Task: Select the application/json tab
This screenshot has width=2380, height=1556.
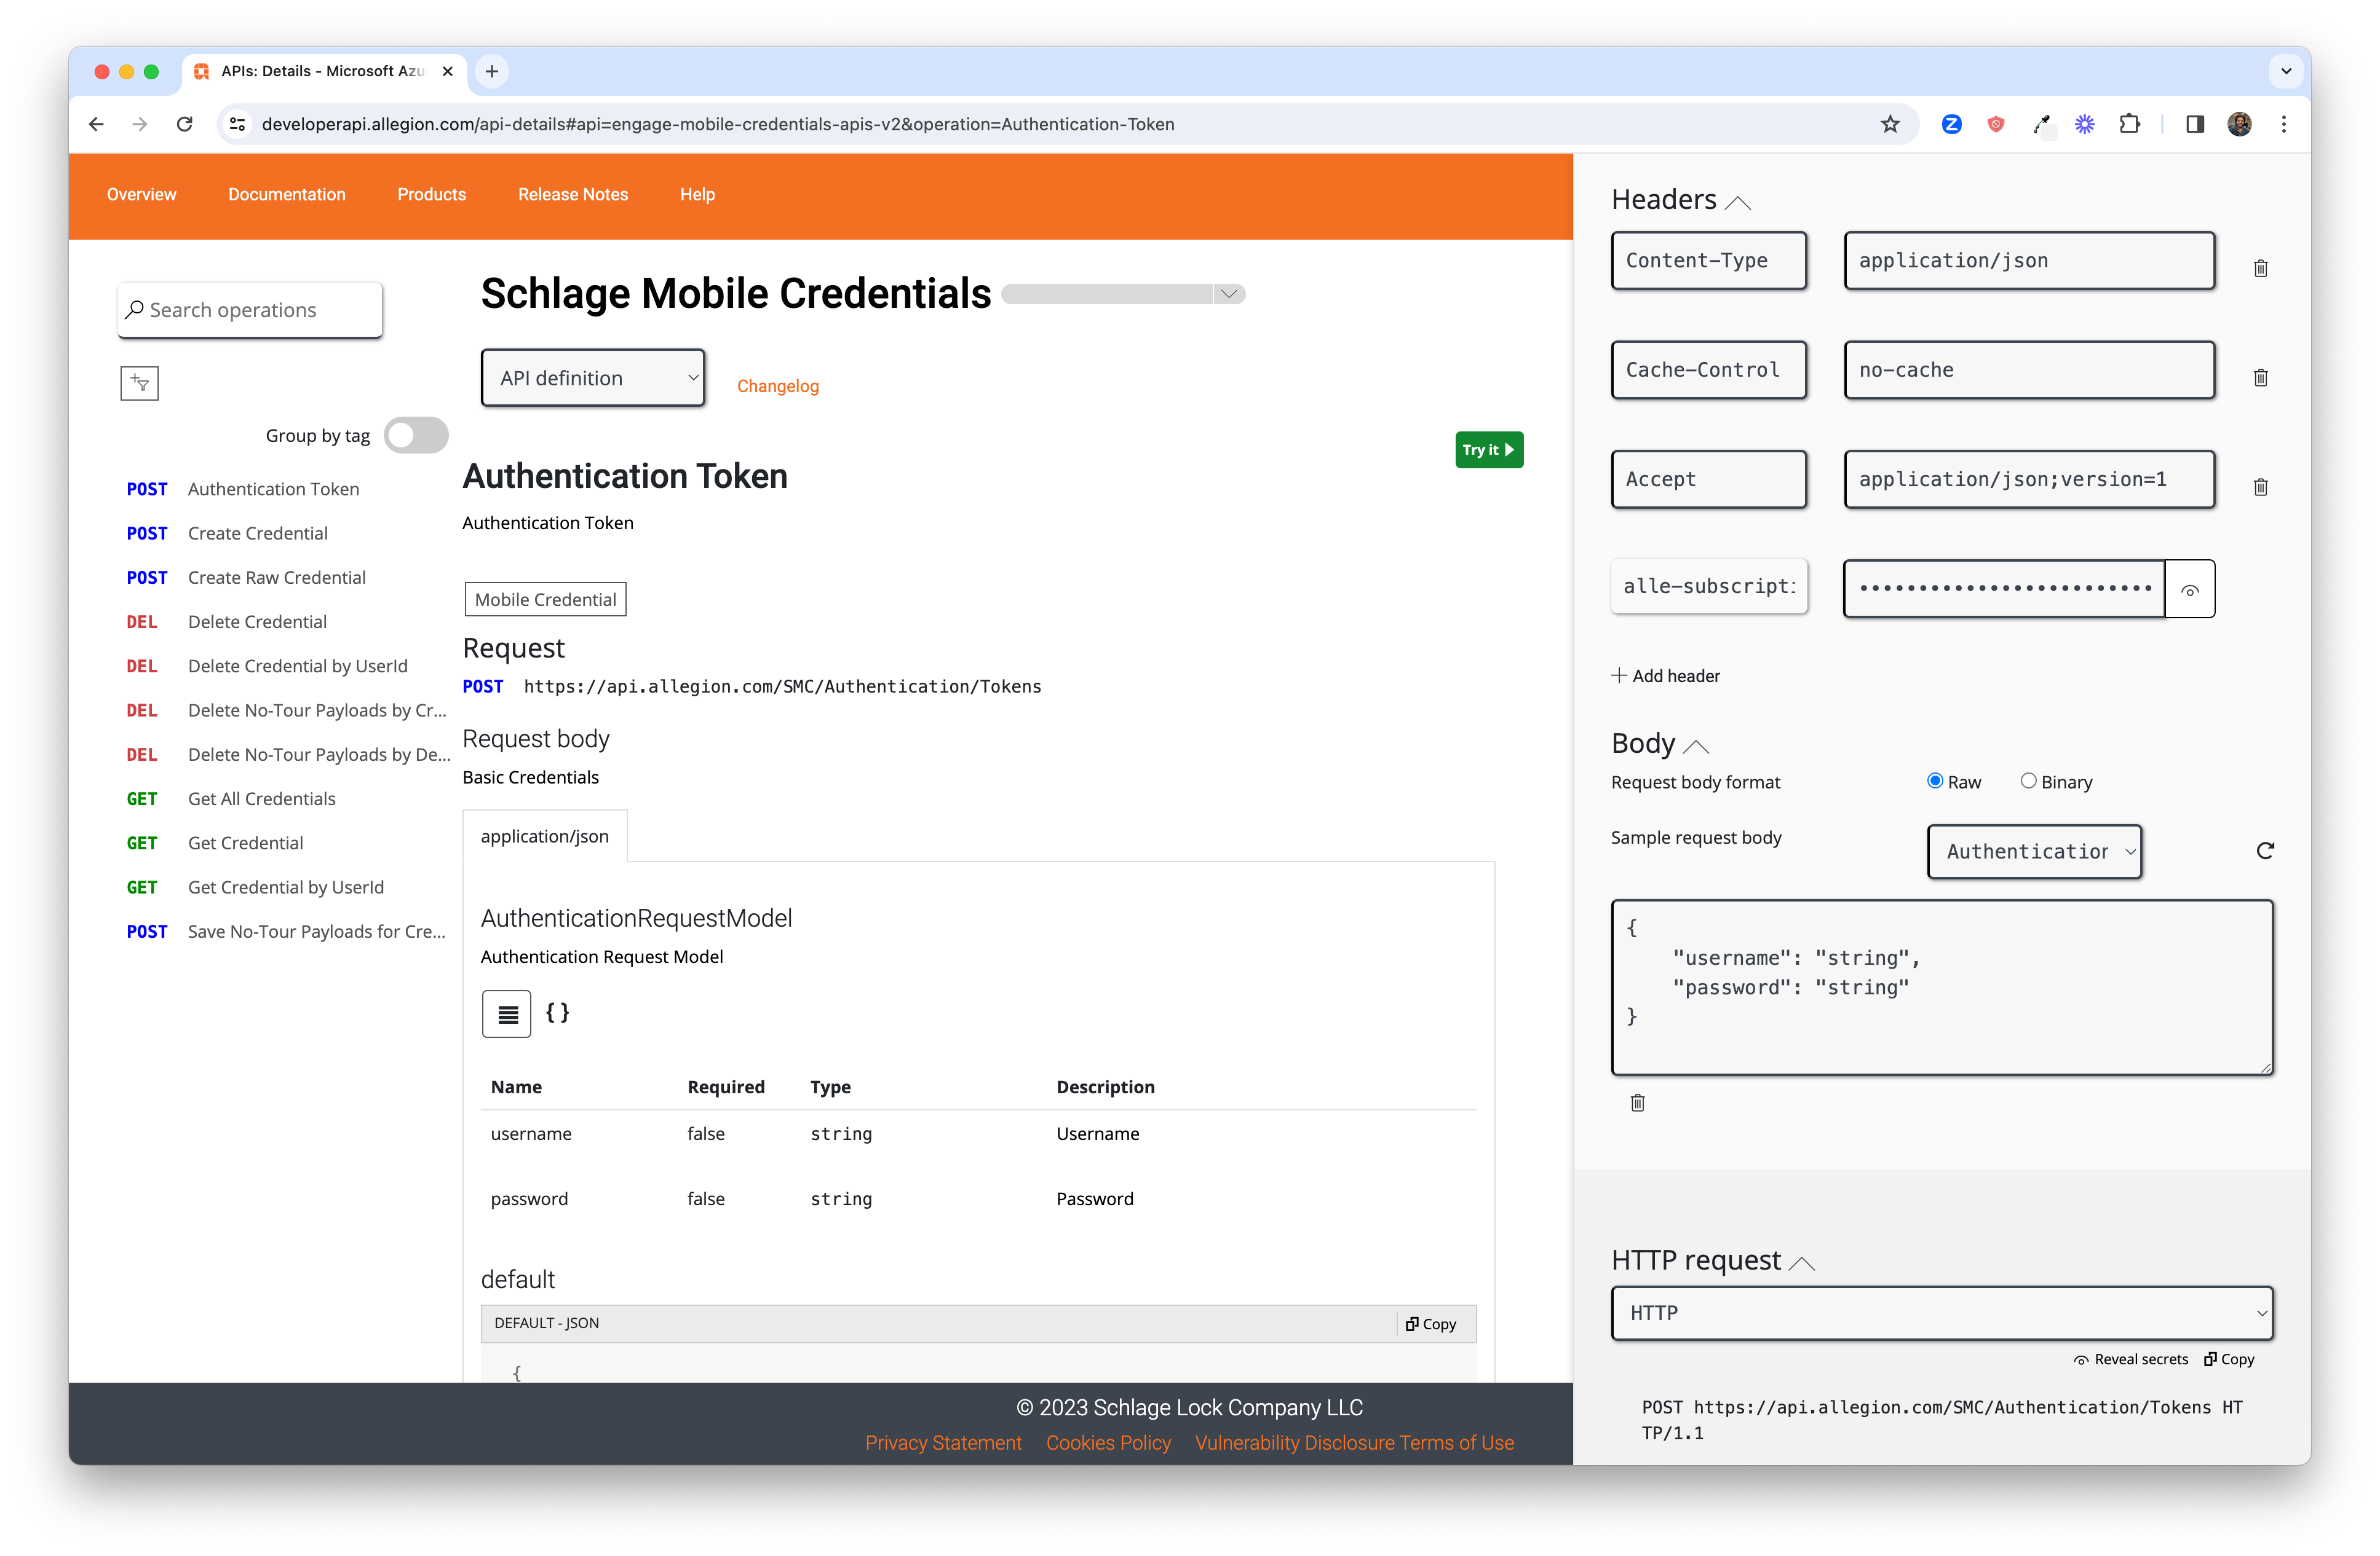Action: pos(544,836)
